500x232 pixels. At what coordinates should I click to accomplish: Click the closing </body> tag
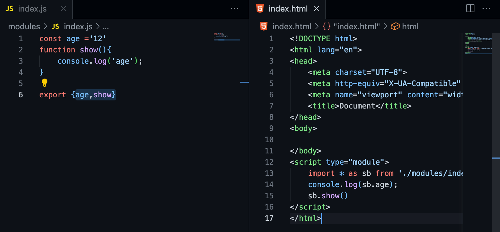point(305,151)
